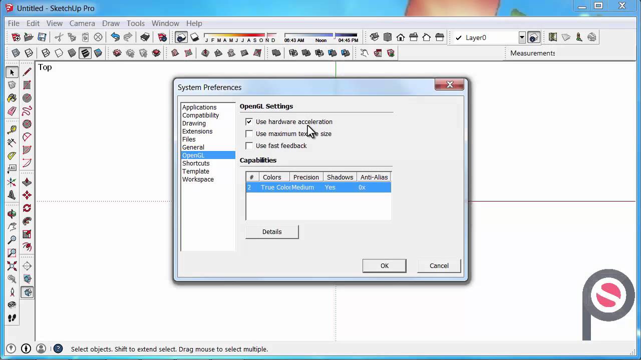Activate the Zoom magnifier tool

(12, 240)
